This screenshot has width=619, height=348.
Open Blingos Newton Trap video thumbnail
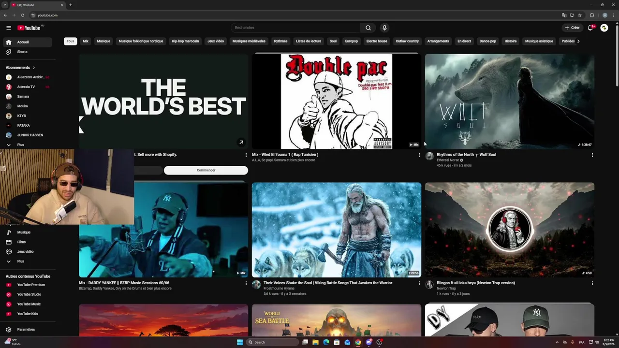click(x=510, y=230)
